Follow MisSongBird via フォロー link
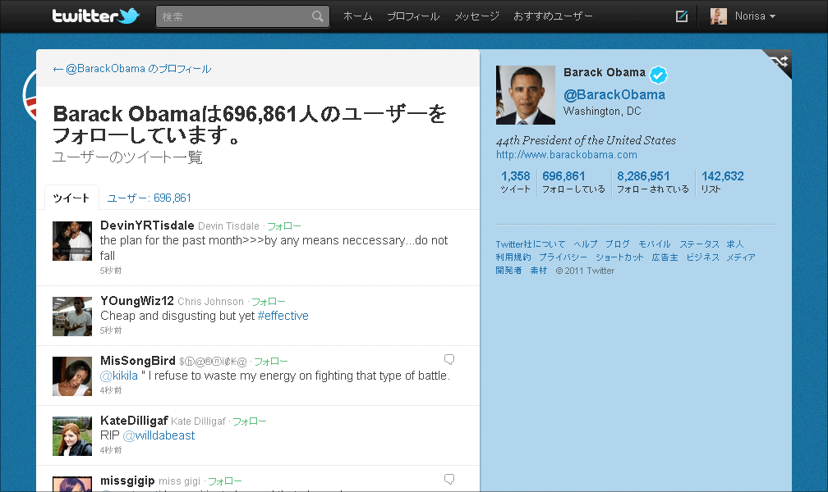 (x=271, y=362)
